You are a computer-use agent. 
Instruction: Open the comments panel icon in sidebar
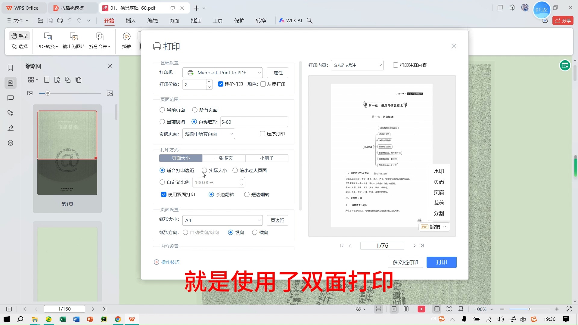pyautogui.click(x=11, y=98)
